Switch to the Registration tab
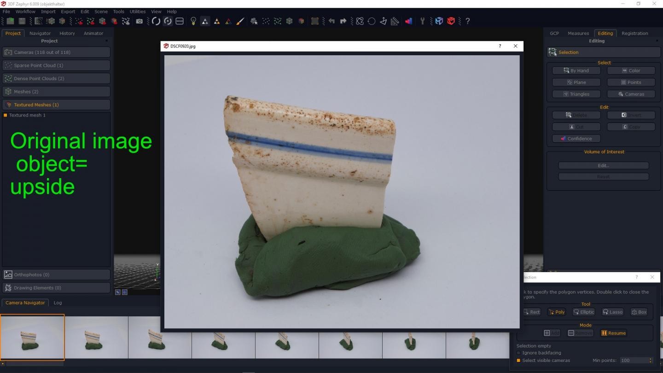Image resolution: width=663 pixels, height=373 pixels. (x=634, y=33)
